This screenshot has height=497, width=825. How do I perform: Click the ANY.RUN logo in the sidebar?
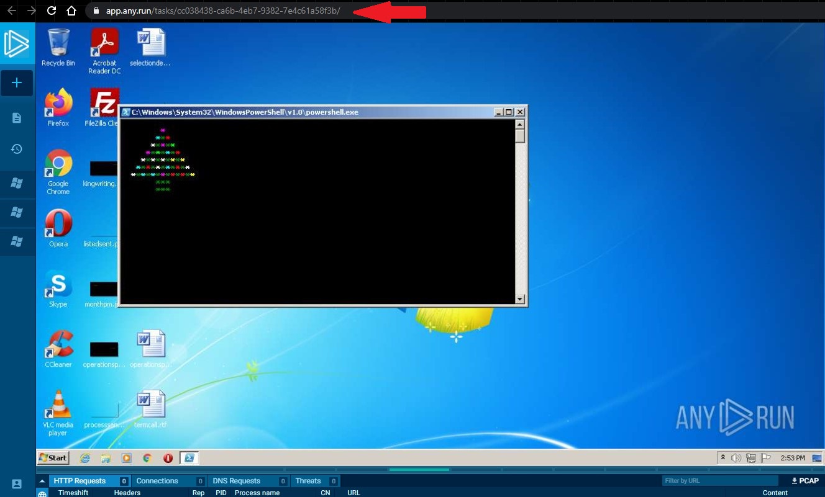coord(17,43)
